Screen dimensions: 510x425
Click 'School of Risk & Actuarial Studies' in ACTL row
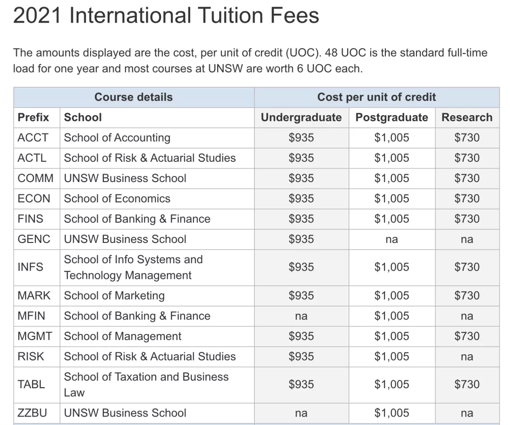pyautogui.click(x=150, y=158)
